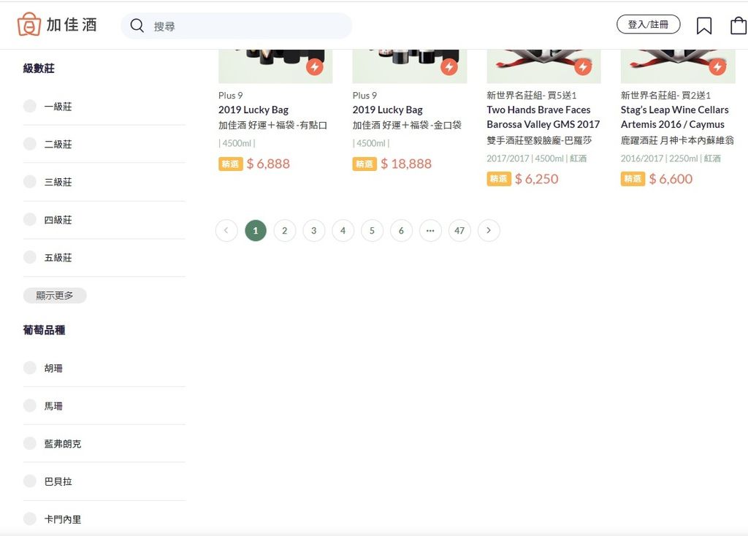Open the shopping bag cart icon

tap(739, 26)
